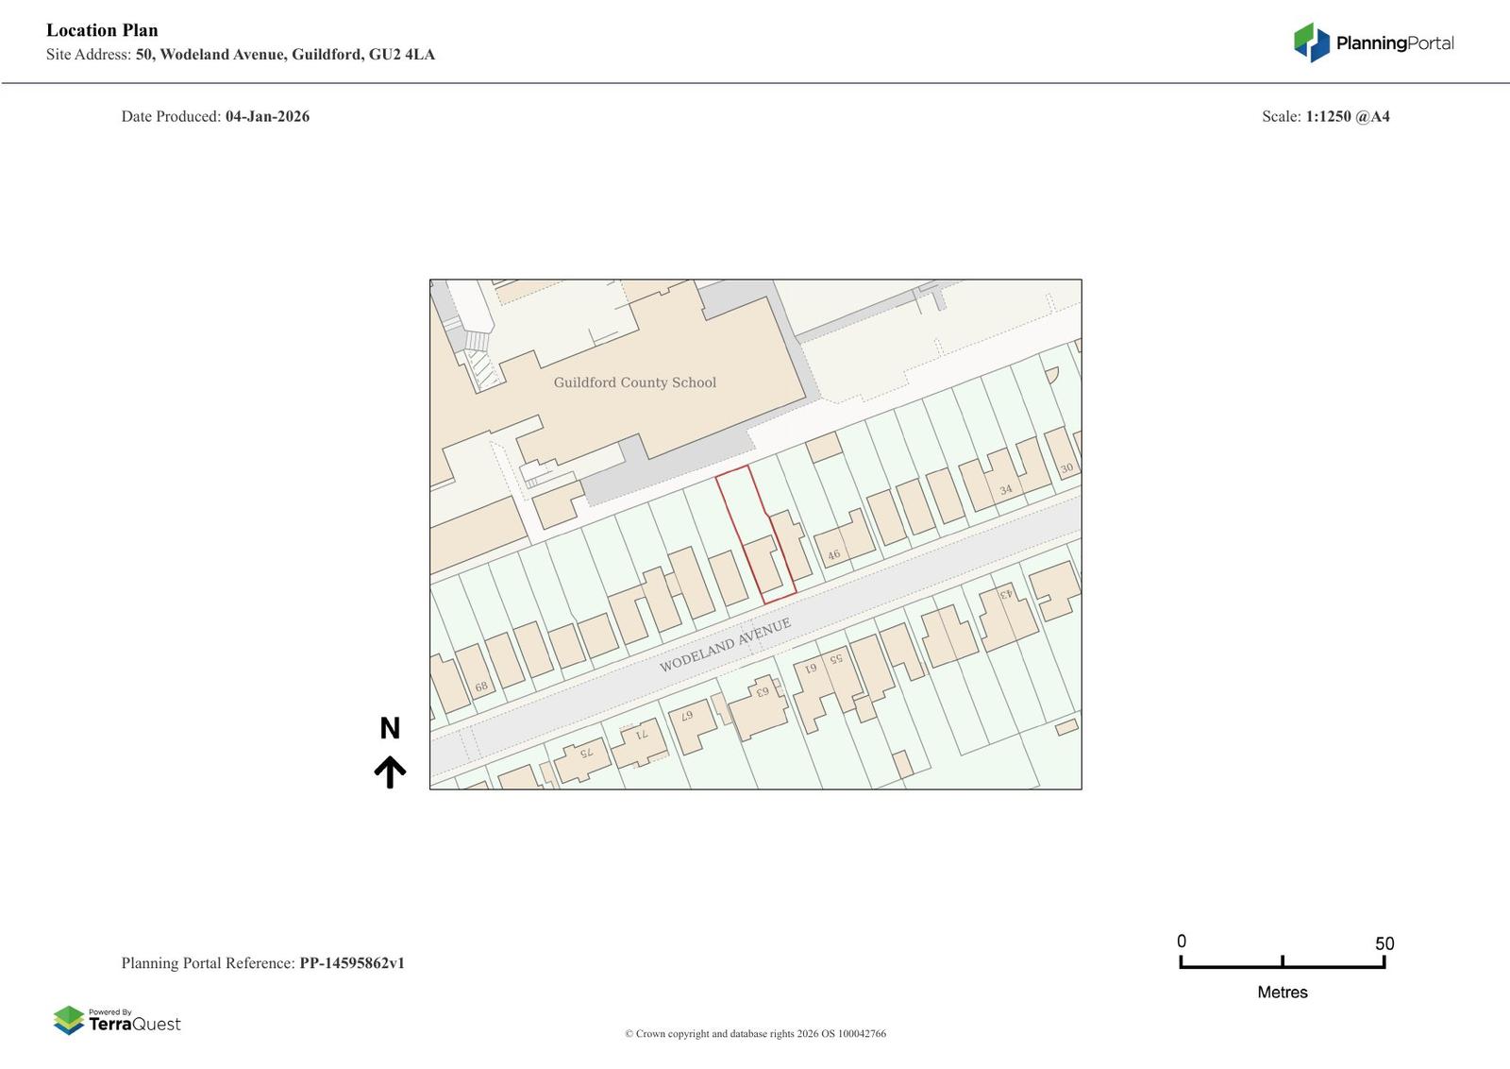The image size is (1510, 1069).
Task: Click the Location Plan title
Action: tap(102, 30)
